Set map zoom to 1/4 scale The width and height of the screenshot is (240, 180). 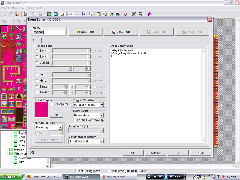[84, 14]
